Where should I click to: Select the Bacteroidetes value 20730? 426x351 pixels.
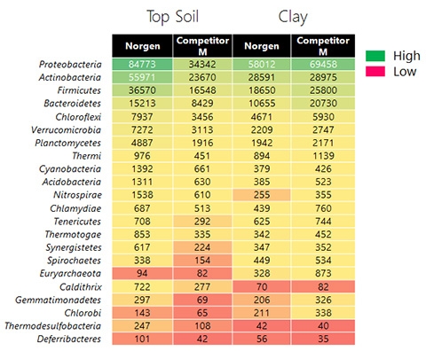323,104
